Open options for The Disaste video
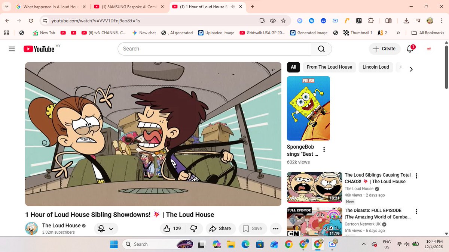 tap(416, 211)
